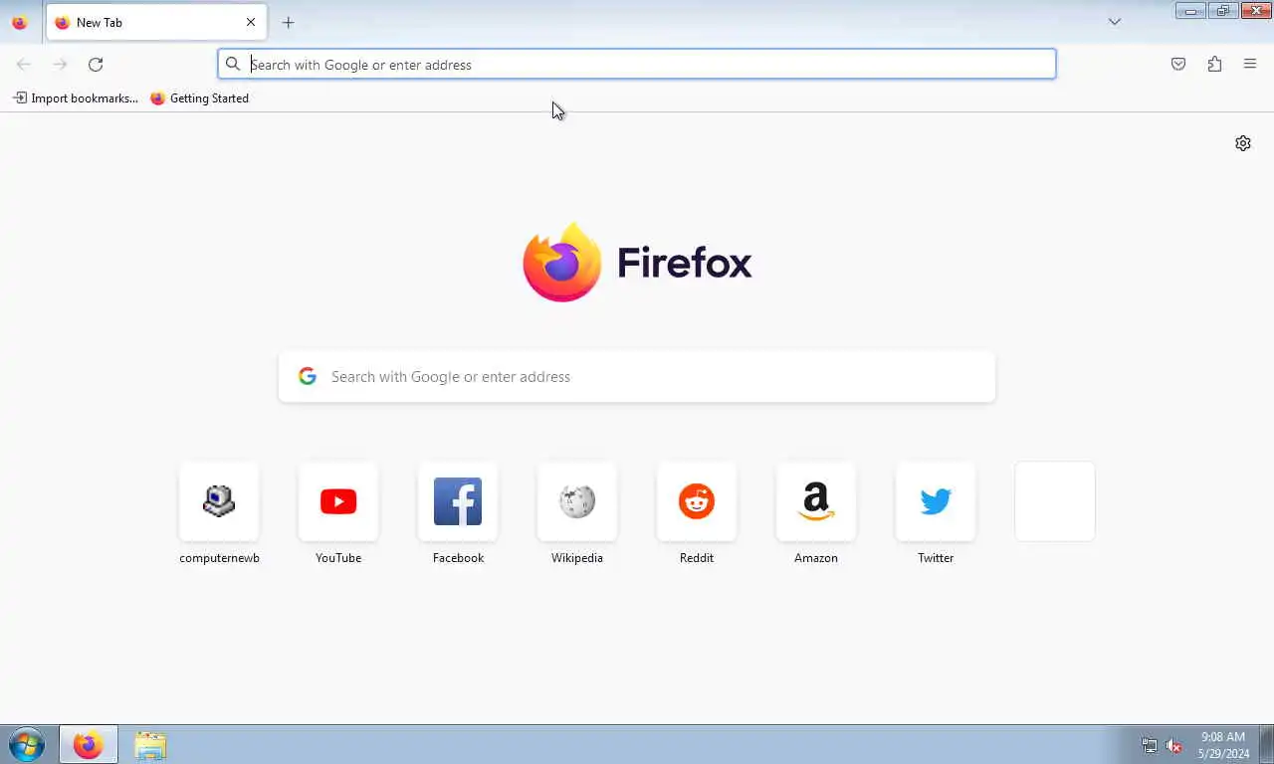
Task: Open Import bookmarks… toolbar item
Action: click(x=76, y=98)
